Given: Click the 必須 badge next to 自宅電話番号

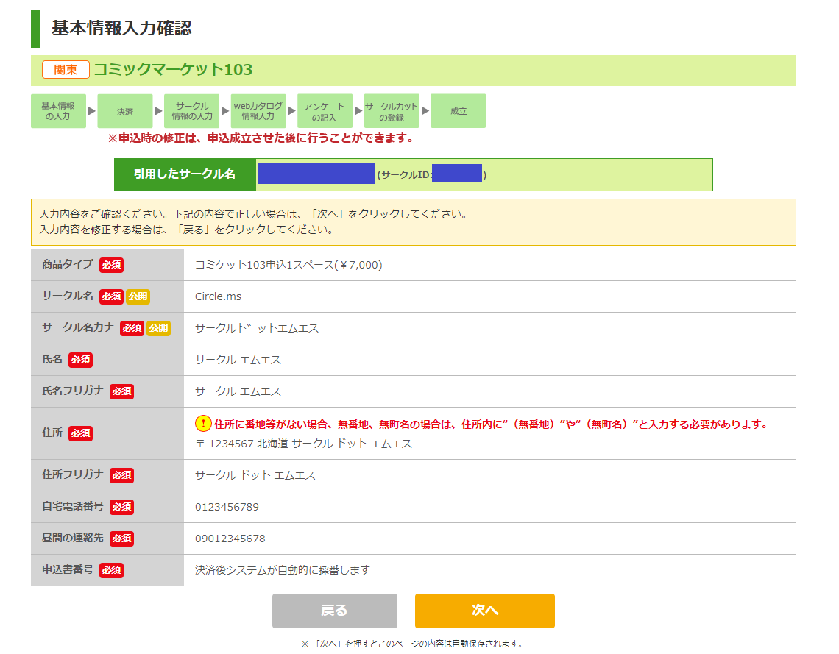Looking at the screenshot, I should tap(121, 507).
